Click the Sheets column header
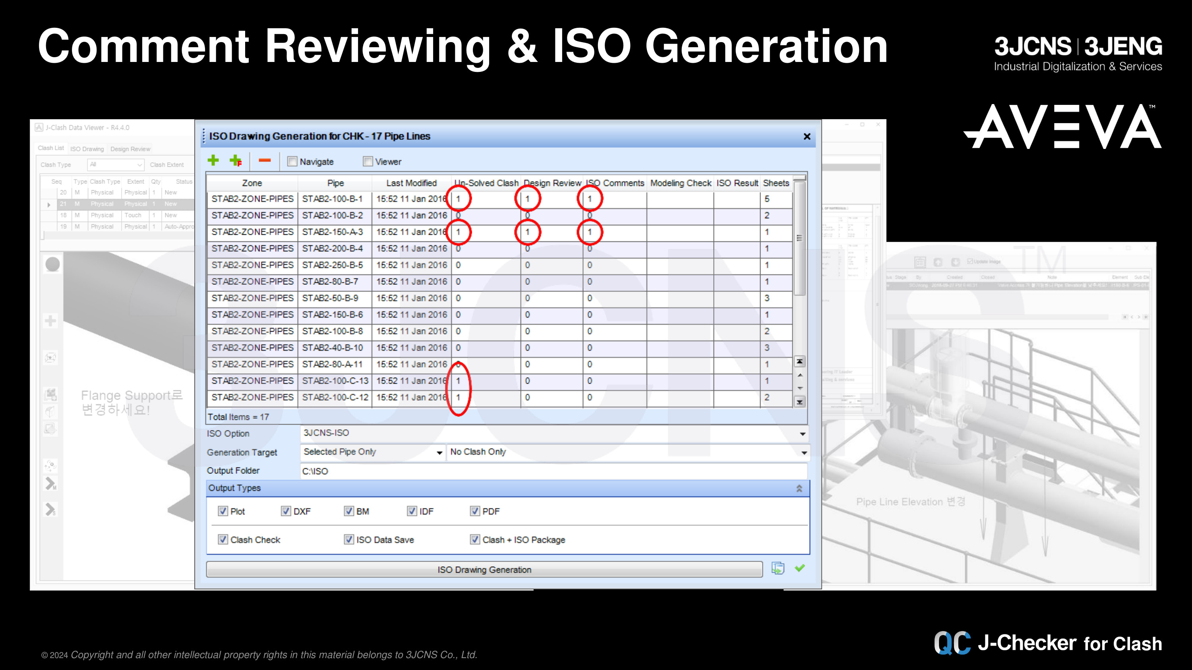Image resolution: width=1192 pixels, height=670 pixels. pos(776,183)
